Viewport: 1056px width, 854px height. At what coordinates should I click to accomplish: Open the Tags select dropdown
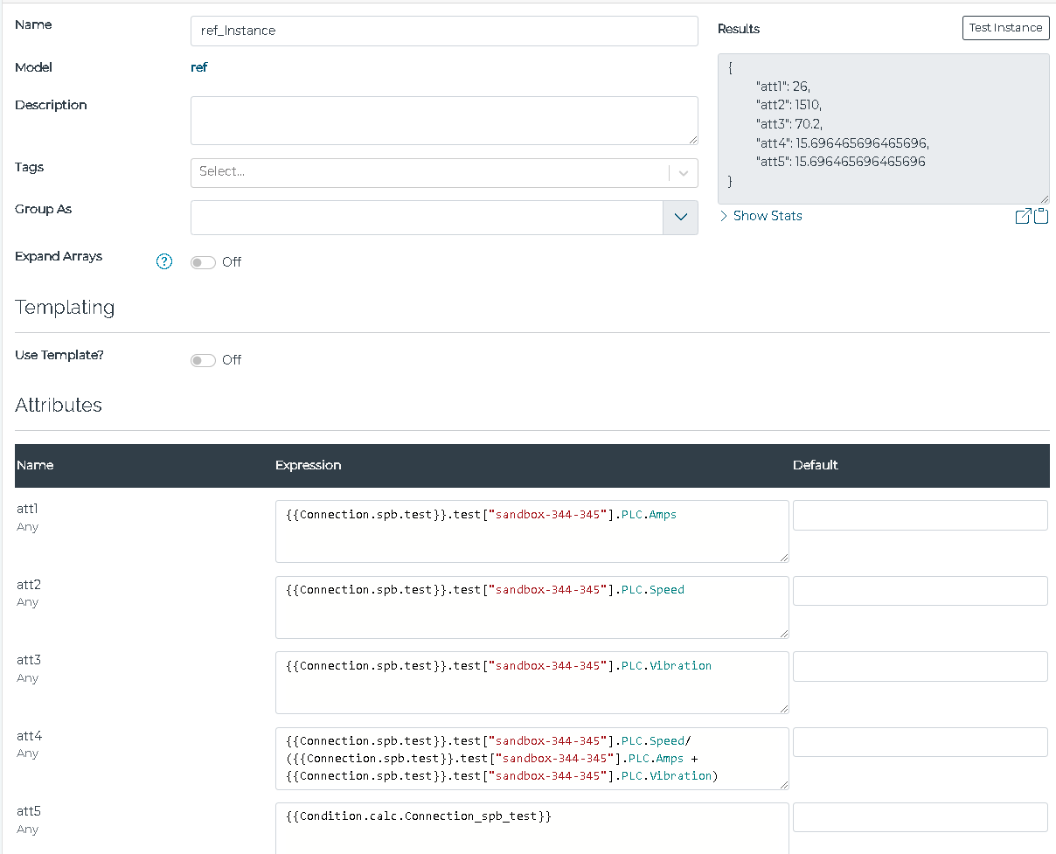tap(428, 172)
